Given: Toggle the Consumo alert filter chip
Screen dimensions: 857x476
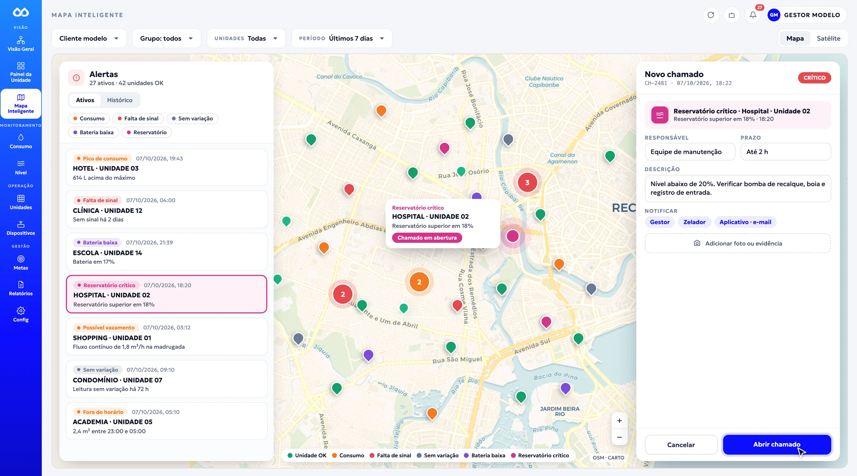Looking at the screenshot, I should coord(89,118).
